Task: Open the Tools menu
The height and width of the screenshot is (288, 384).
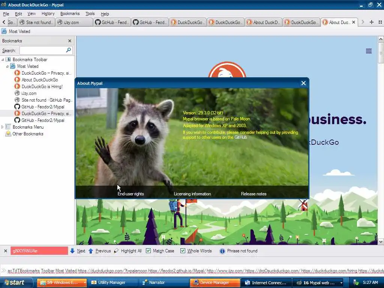Action: (90, 14)
